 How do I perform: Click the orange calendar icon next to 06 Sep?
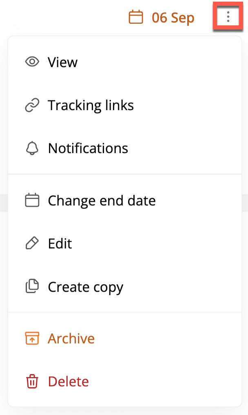coord(136,18)
